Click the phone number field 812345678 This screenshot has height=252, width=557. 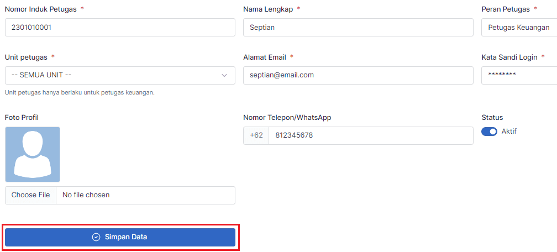tap(370, 135)
